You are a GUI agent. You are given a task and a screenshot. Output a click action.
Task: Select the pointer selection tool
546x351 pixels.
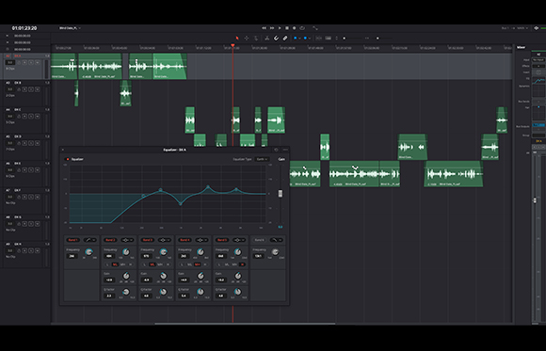click(237, 38)
